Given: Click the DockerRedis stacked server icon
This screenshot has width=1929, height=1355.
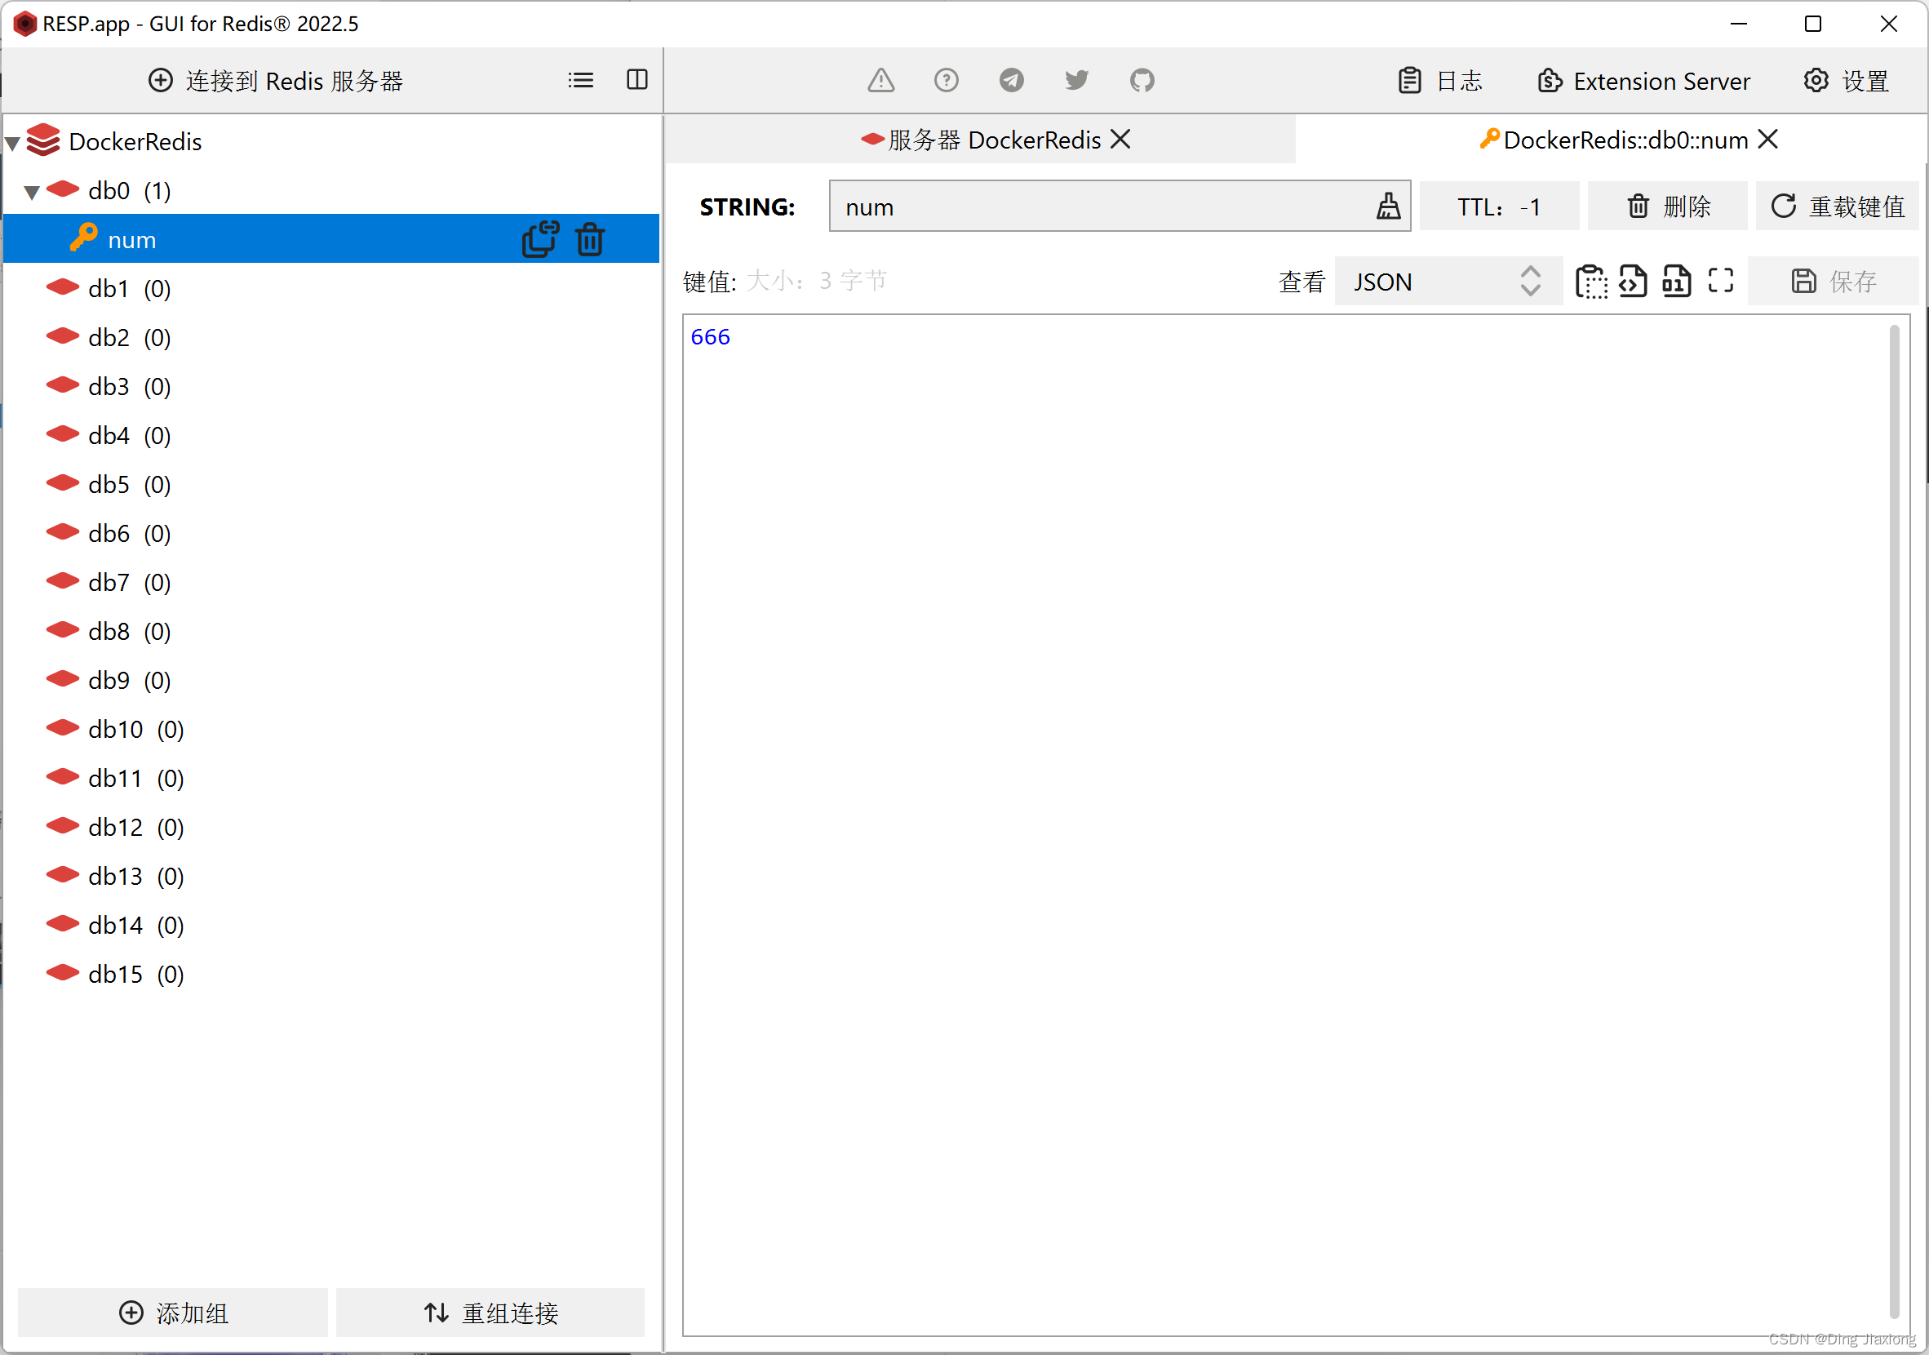Looking at the screenshot, I should pos(43,140).
